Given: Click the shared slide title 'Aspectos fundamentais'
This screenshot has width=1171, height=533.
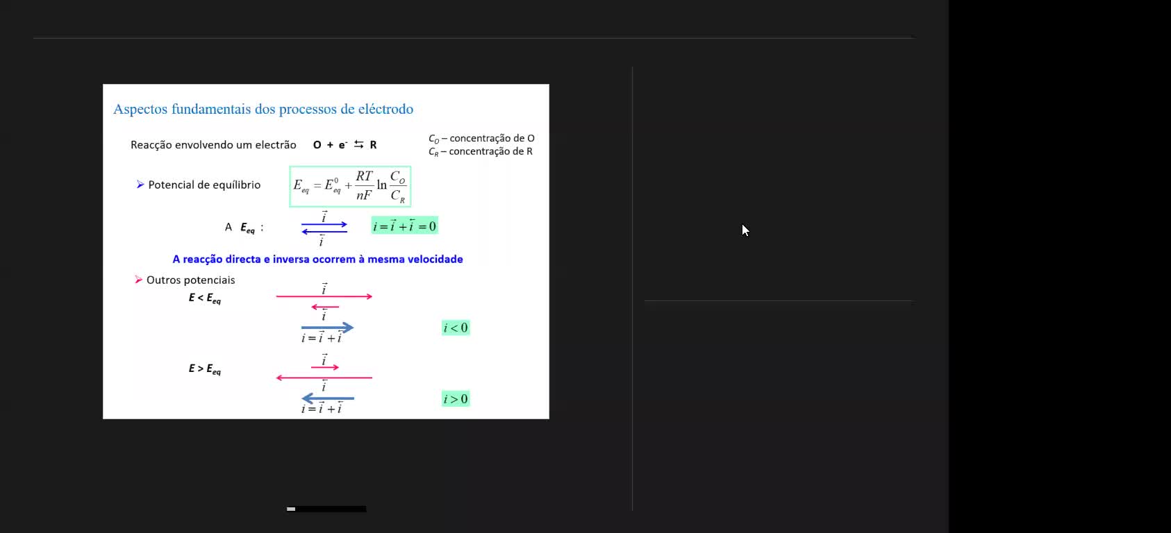Looking at the screenshot, I should click(x=263, y=109).
